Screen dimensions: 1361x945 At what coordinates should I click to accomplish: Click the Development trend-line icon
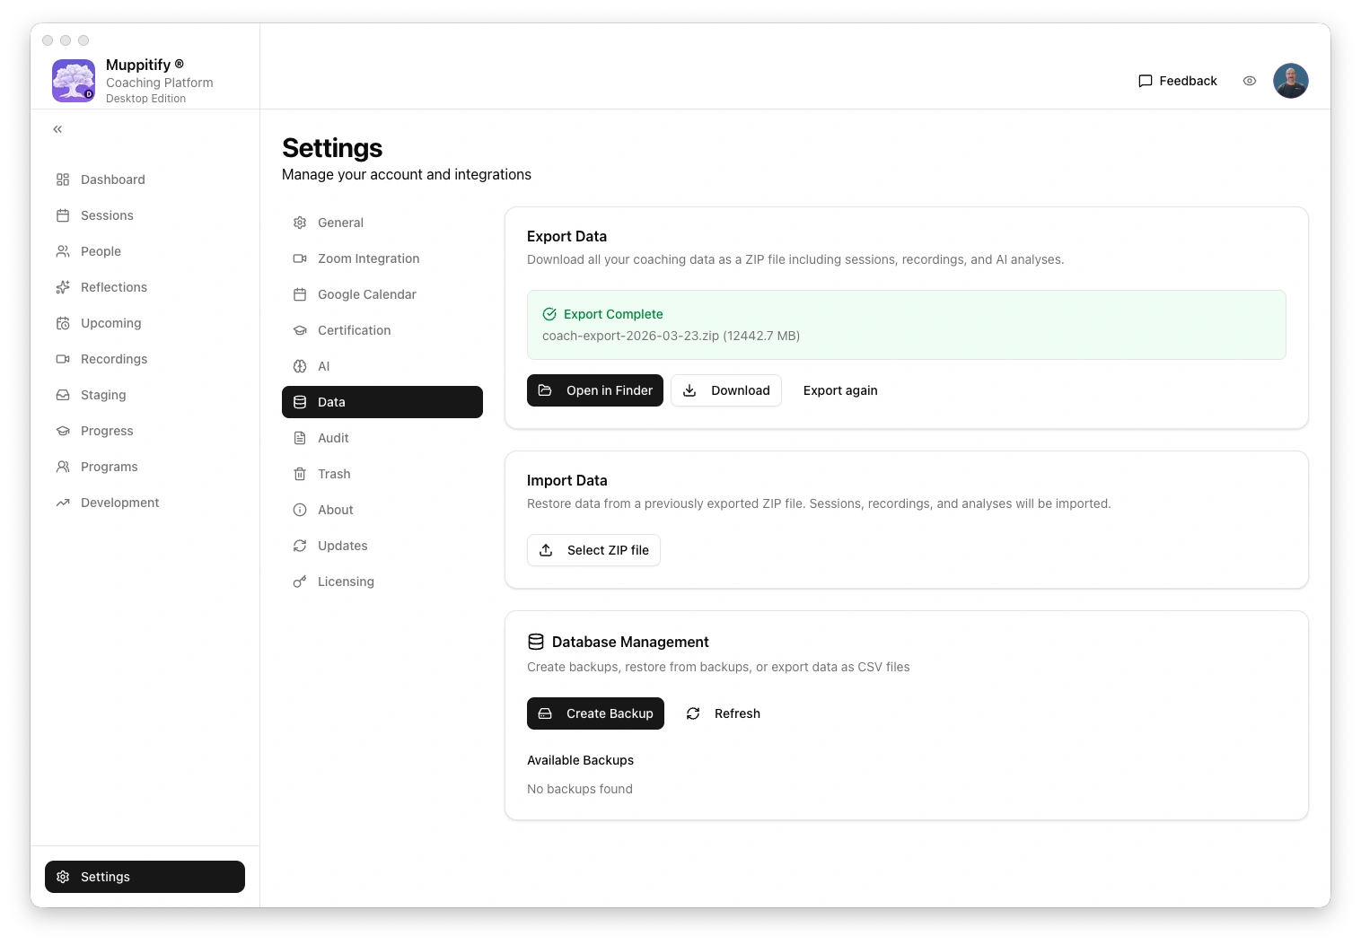[63, 503]
